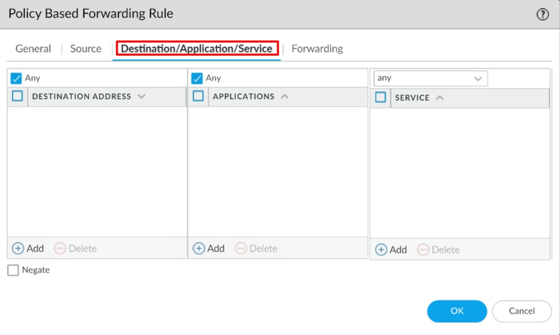The image size is (560, 335).
Task: Tick the Destination Address header checkbox
Action: [17, 96]
